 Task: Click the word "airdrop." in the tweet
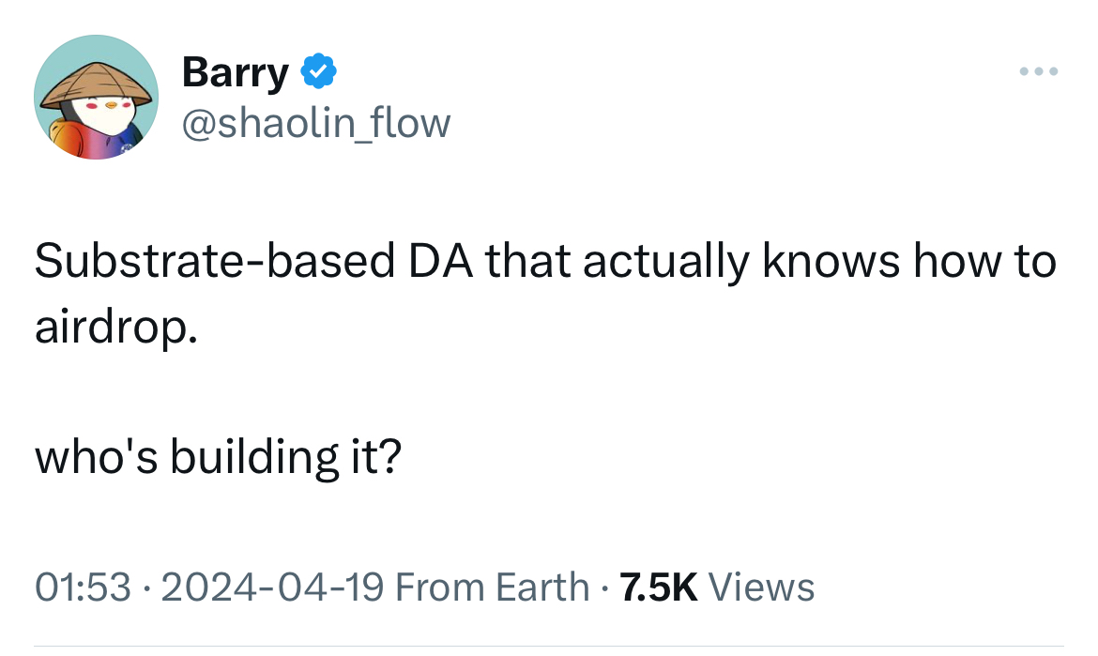[x=116, y=331]
